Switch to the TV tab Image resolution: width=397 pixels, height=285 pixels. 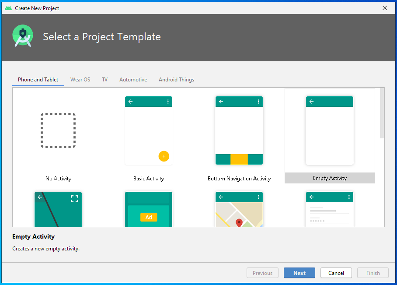[104, 80]
